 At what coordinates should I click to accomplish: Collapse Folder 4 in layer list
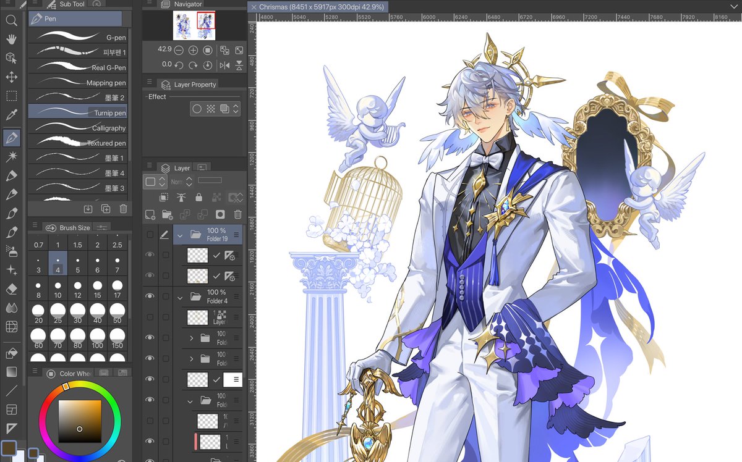[179, 297]
